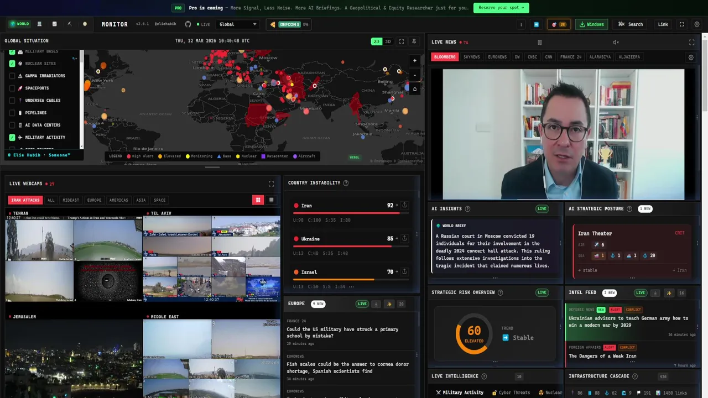Unmute the live news audio
This screenshot has width=708, height=398.
[x=616, y=42]
